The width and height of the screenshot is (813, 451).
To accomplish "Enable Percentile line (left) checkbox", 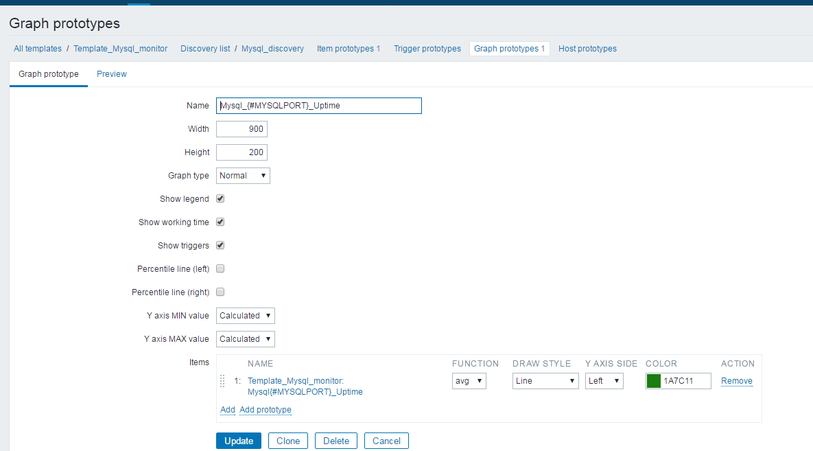I will point(220,269).
